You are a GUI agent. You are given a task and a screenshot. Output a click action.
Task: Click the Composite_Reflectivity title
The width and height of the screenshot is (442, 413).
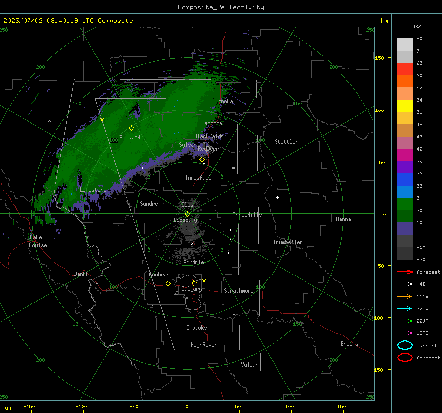[221, 7]
